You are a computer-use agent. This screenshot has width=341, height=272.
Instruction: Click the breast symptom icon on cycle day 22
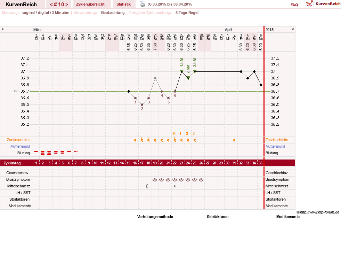tap(174, 180)
